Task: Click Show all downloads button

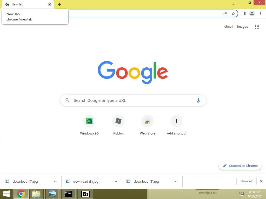Action: tap(246, 181)
